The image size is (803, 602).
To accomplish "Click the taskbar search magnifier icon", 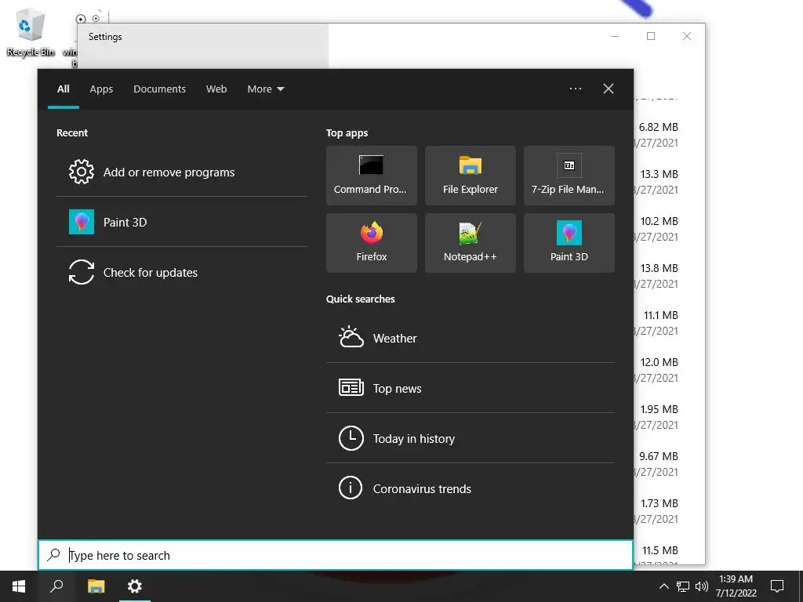I will click(56, 586).
